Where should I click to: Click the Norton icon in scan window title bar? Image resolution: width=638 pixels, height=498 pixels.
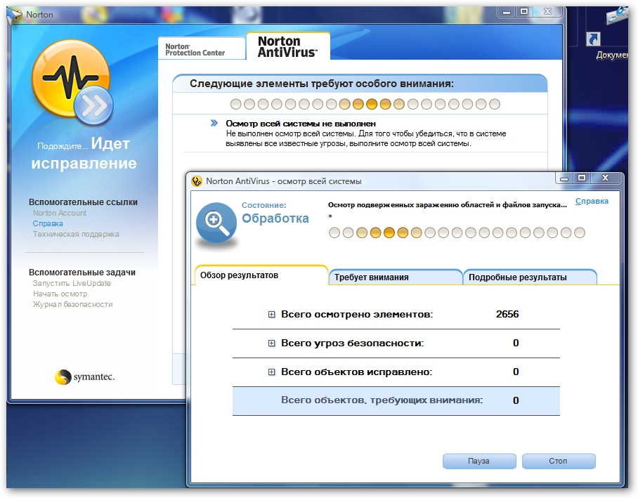click(x=197, y=181)
